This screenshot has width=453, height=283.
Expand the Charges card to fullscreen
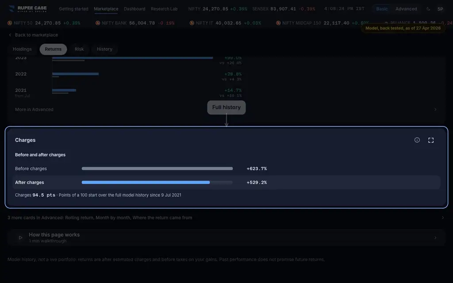pyautogui.click(x=431, y=140)
